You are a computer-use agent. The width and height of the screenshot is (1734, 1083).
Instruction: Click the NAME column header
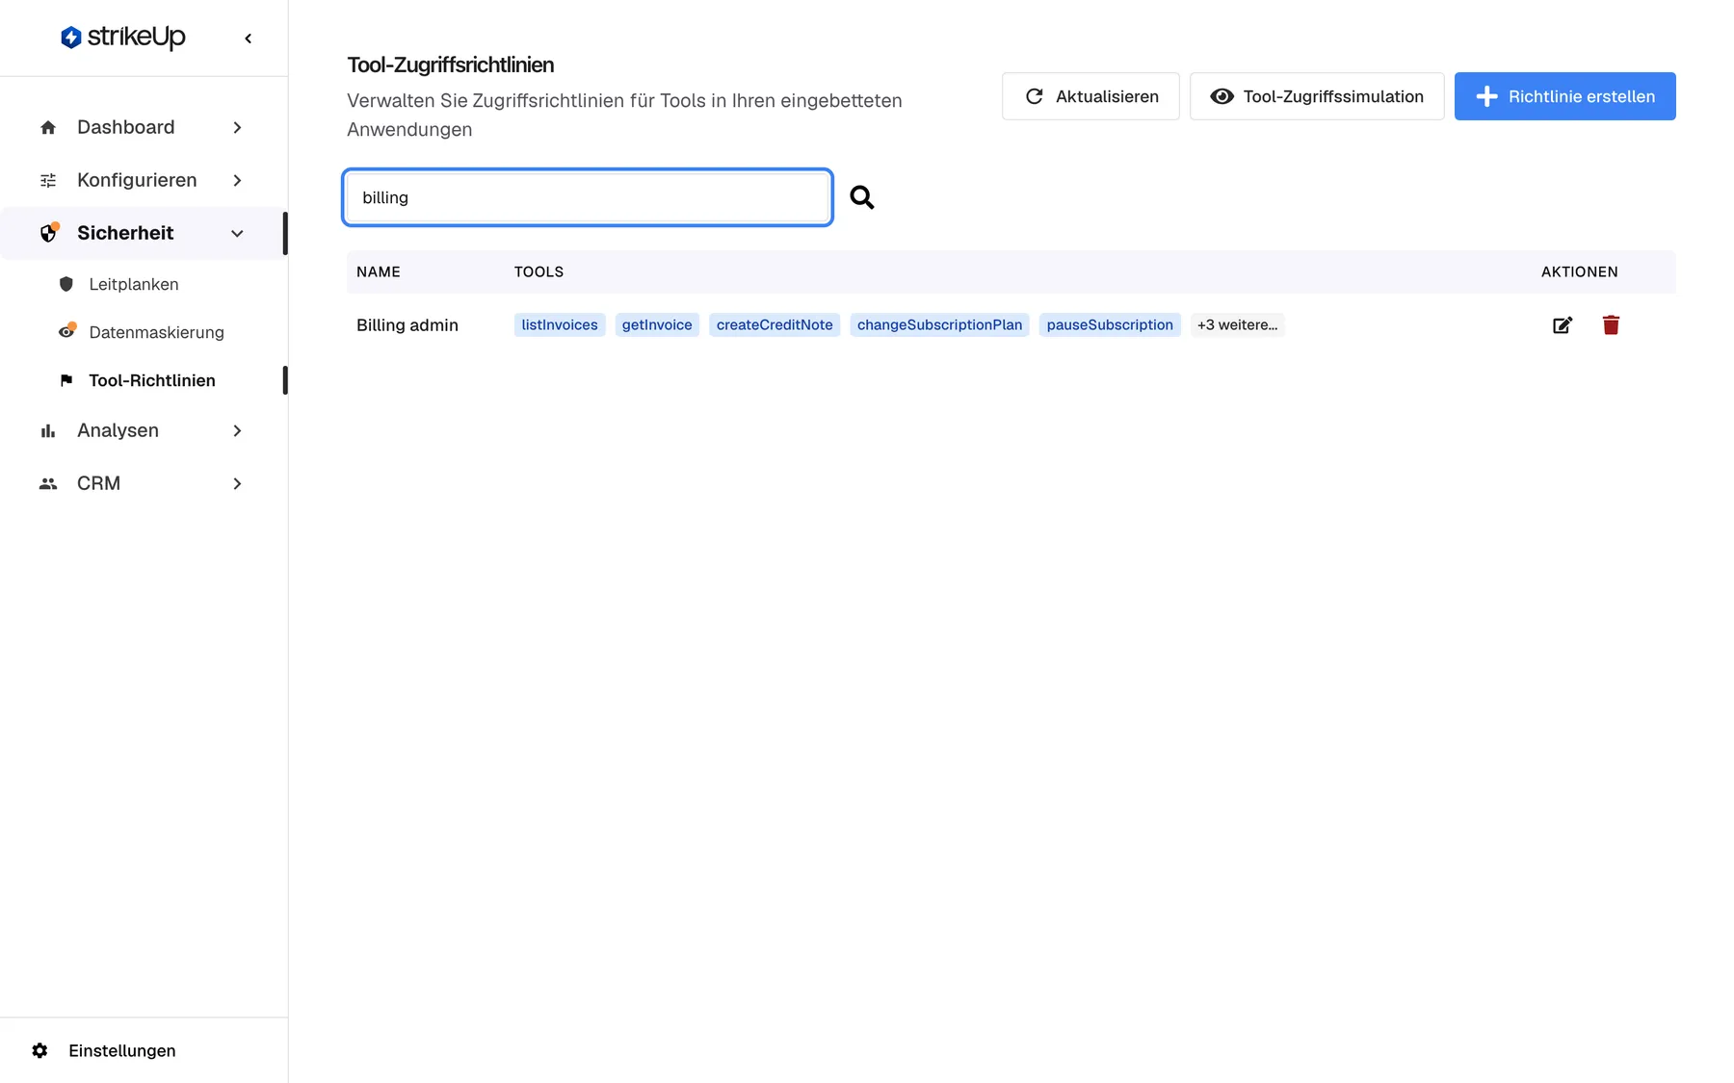(379, 271)
